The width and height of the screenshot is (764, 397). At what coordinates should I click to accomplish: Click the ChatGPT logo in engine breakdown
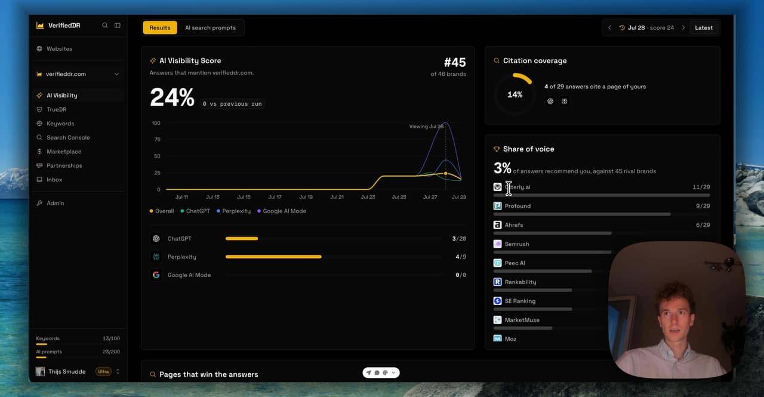pyautogui.click(x=156, y=239)
